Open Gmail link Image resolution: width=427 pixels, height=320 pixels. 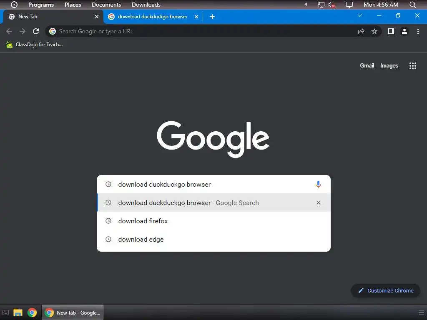tap(367, 65)
